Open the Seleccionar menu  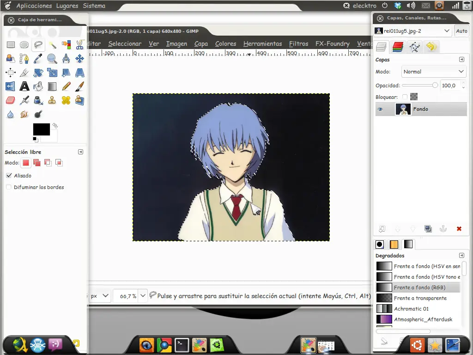tap(125, 44)
